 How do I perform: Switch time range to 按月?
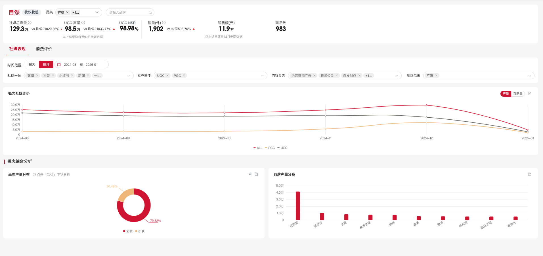[46, 65]
